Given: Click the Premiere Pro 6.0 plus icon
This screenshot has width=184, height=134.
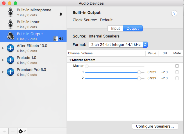Looking at the screenshot, I should (11, 72).
